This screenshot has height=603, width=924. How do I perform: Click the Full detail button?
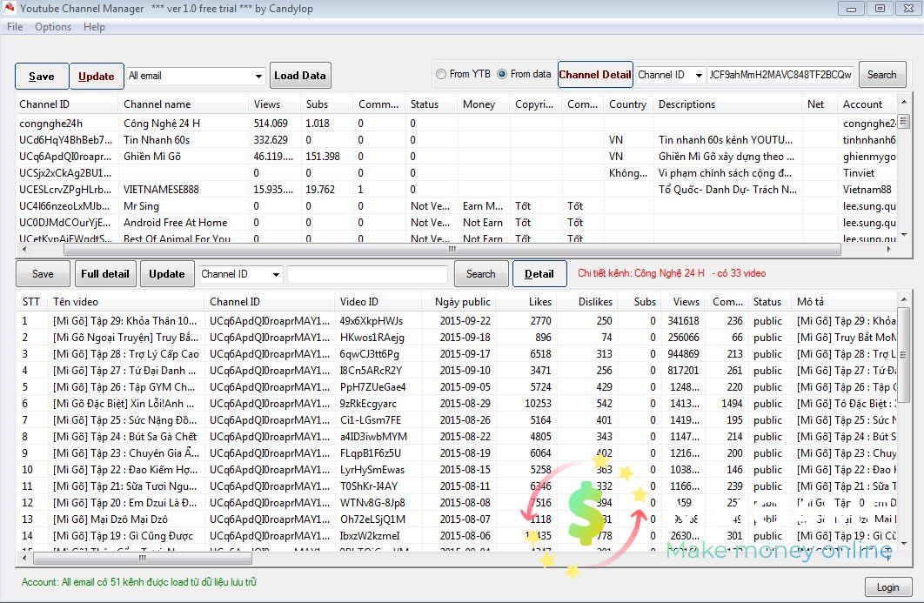[x=105, y=274]
